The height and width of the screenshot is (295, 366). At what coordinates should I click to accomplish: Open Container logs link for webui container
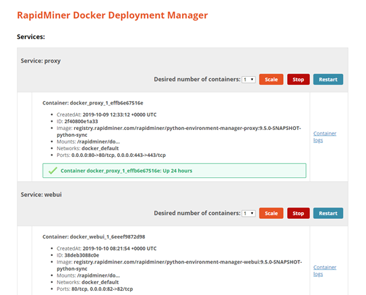coord(325,271)
